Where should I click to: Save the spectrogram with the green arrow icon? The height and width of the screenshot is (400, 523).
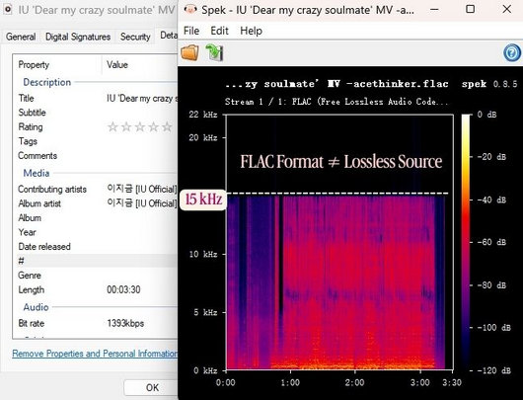pyautogui.click(x=214, y=52)
